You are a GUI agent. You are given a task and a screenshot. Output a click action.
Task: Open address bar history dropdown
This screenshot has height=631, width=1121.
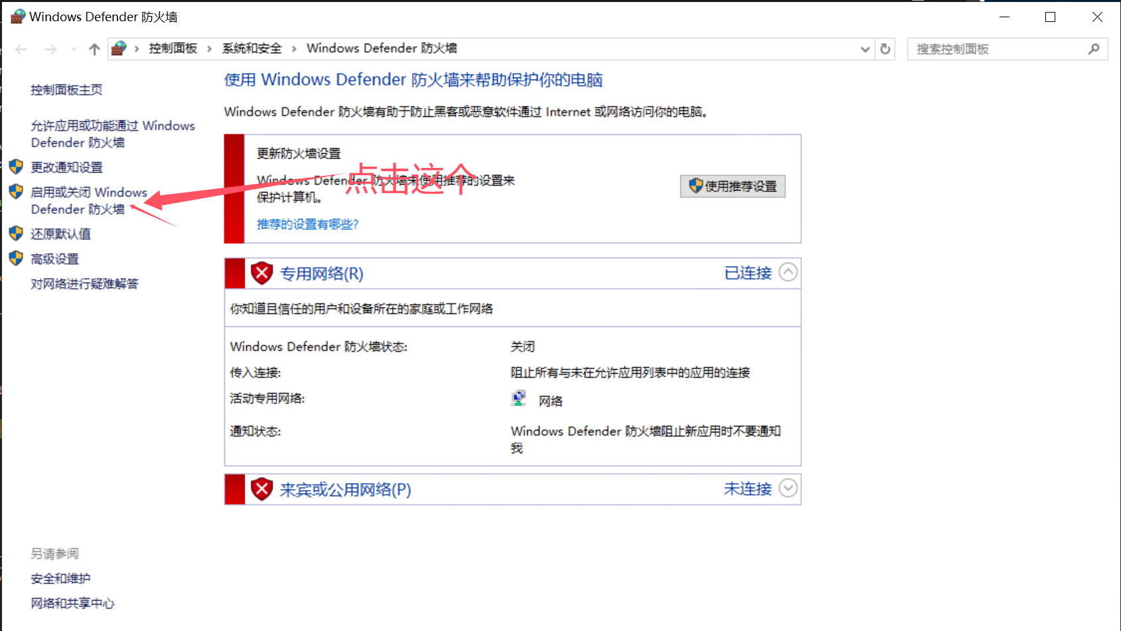(x=865, y=49)
